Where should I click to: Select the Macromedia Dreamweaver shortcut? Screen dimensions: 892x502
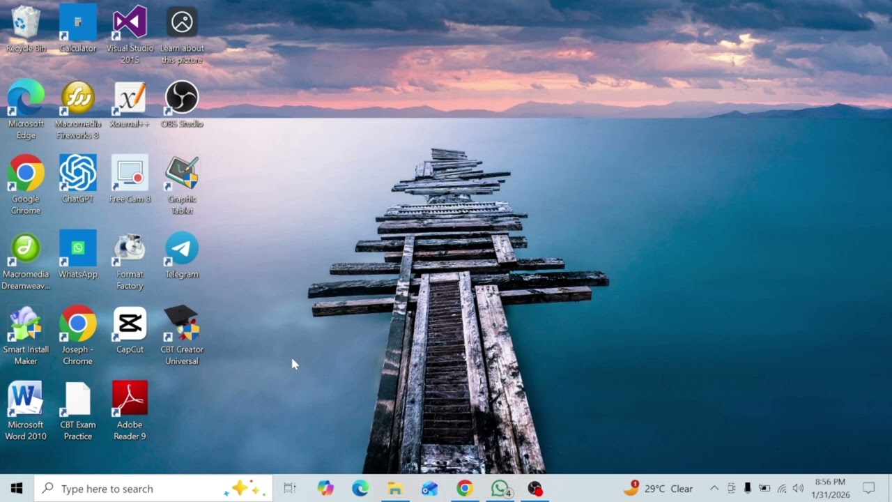26,261
